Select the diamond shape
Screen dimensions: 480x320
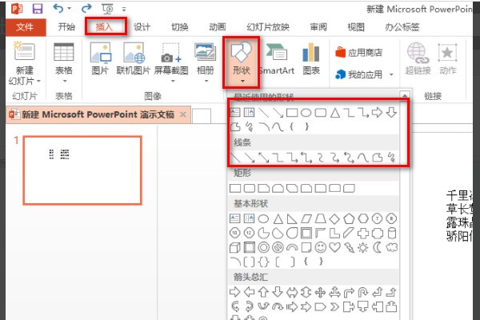click(x=334, y=218)
